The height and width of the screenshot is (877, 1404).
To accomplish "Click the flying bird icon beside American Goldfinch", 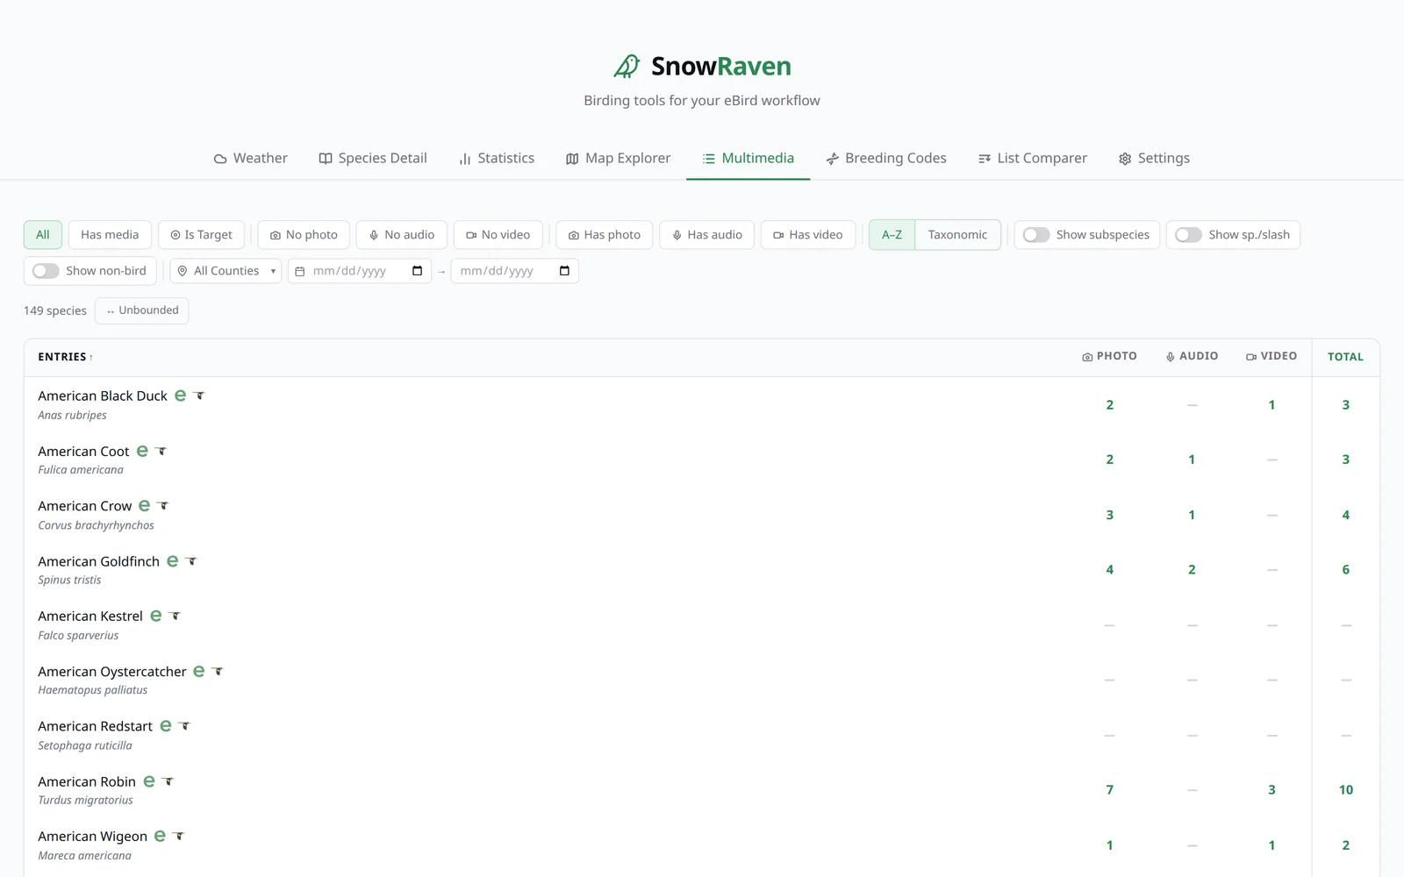I will pyautogui.click(x=191, y=561).
